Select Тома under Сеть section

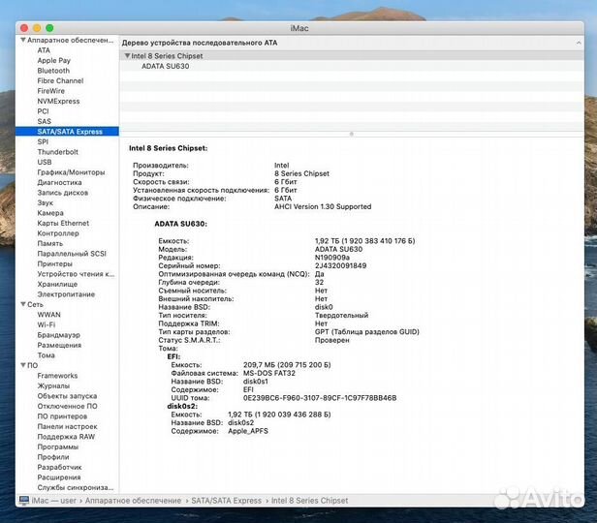tap(47, 355)
